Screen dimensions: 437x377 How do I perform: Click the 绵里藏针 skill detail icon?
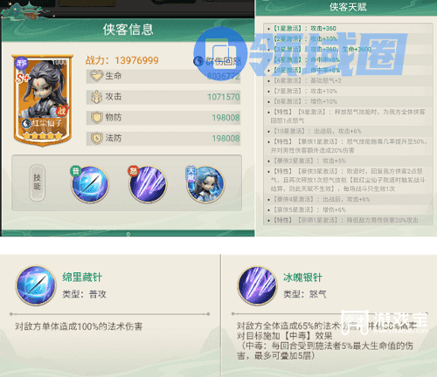[x=36, y=285]
